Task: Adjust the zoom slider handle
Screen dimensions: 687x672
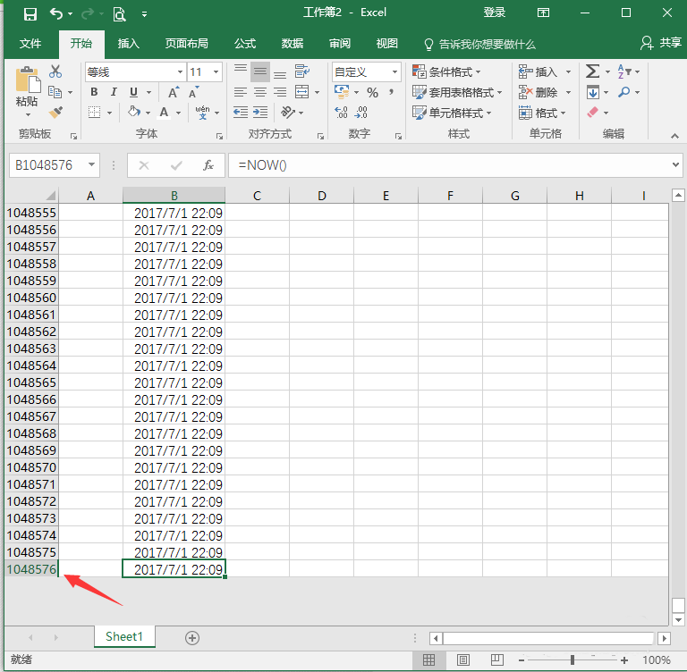Action: pos(572,659)
